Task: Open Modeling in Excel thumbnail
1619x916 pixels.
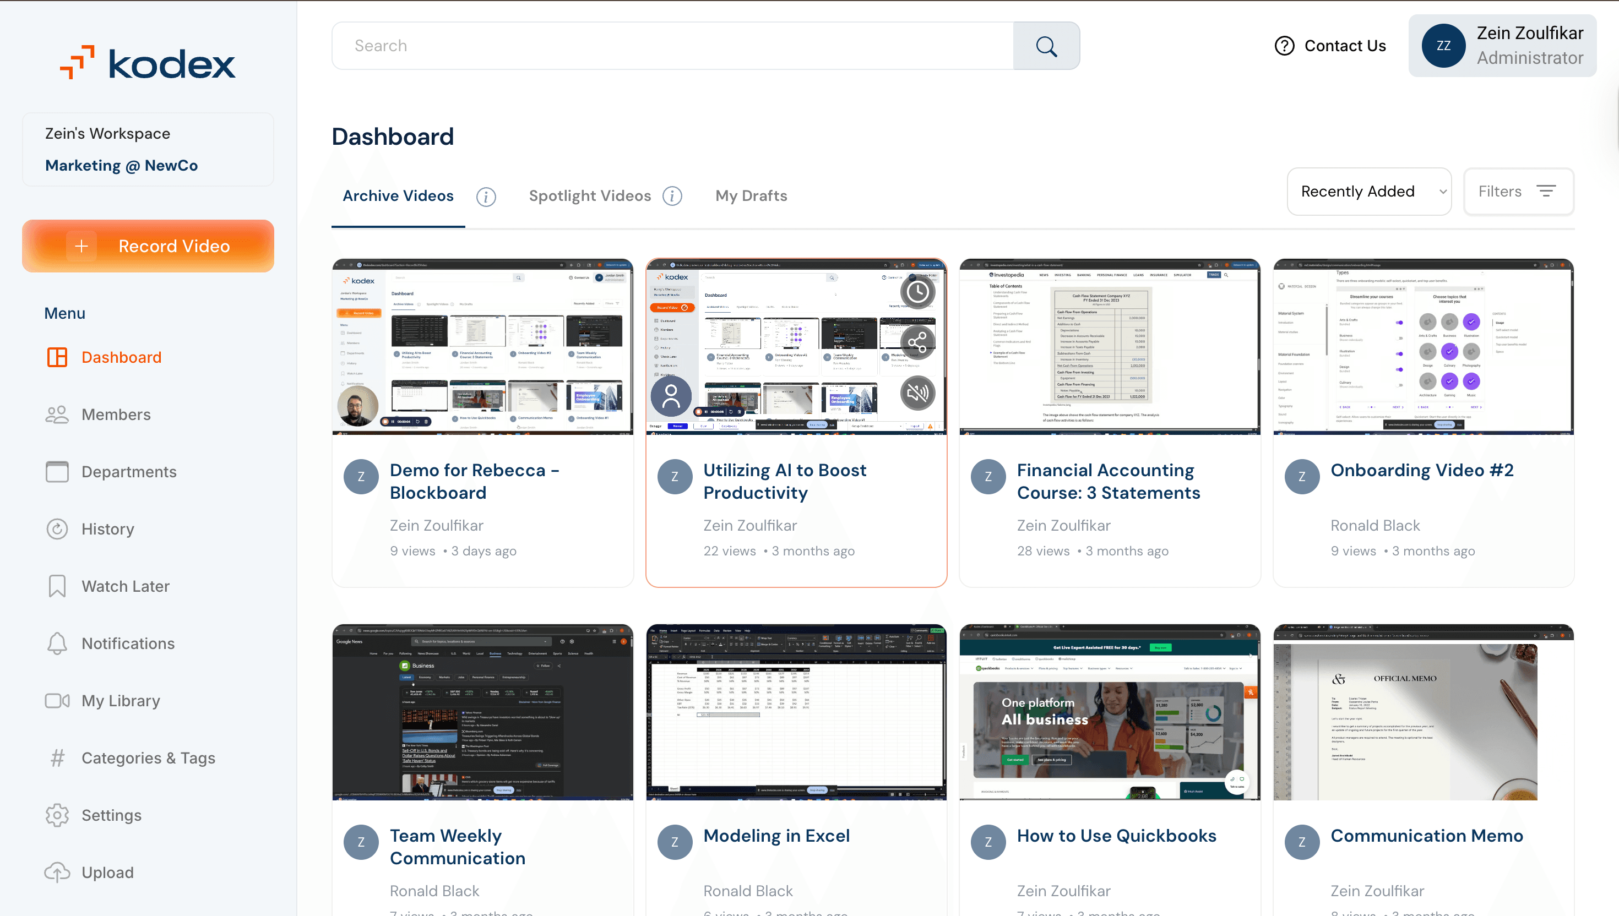Action: pos(796,712)
